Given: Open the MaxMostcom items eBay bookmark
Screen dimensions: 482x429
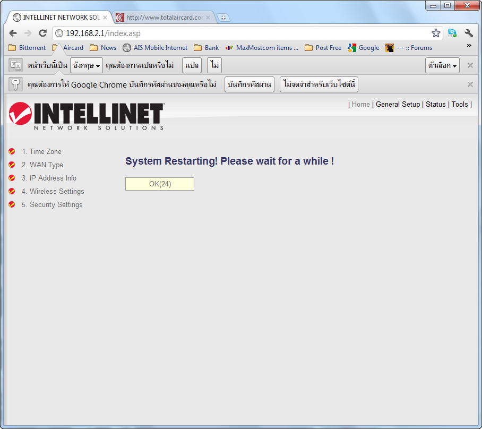Looking at the screenshot, I should pyautogui.click(x=262, y=48).
